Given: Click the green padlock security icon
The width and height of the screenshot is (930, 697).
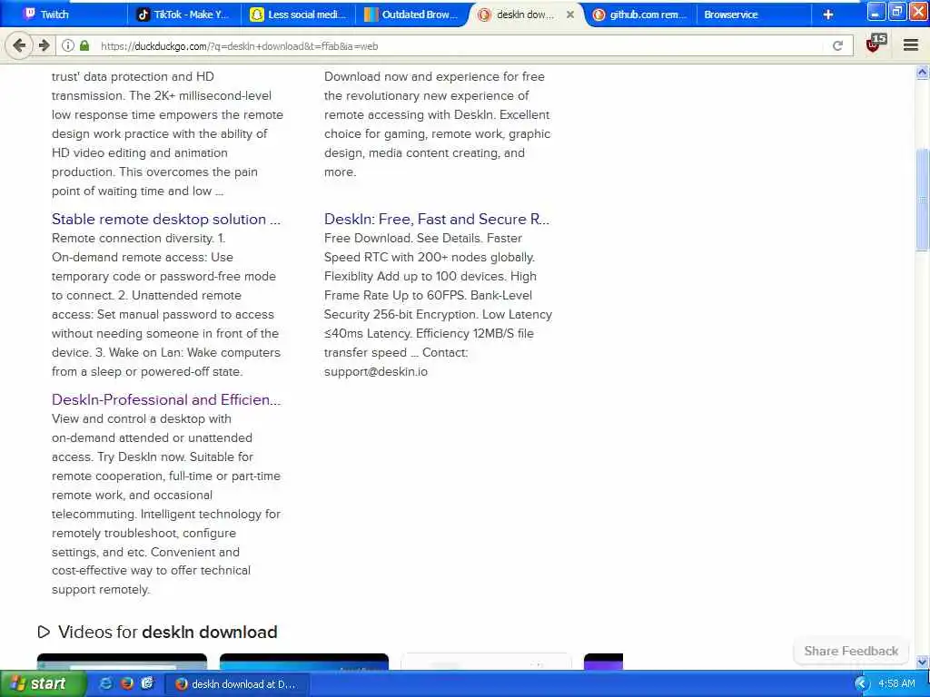Looking at the screenshot, I should [84, 45].
